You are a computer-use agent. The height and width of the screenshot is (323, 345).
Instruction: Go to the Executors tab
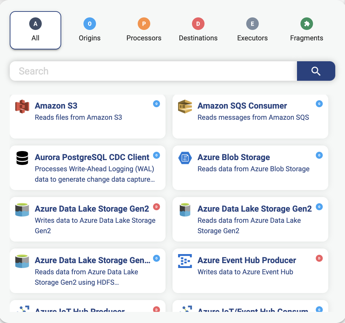pos(252,30)
